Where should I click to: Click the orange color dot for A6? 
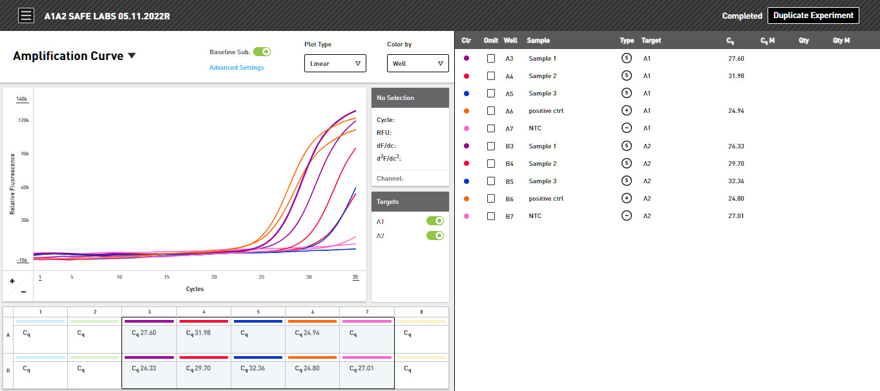(466, 110)
